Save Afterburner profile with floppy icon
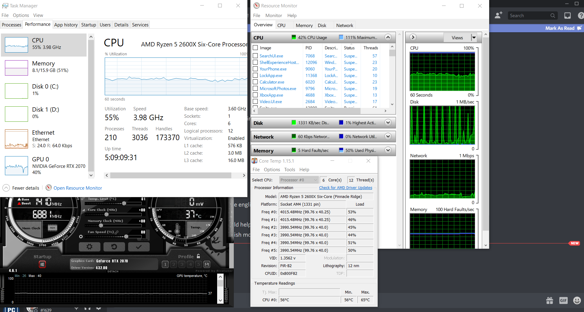 [207, 264]
